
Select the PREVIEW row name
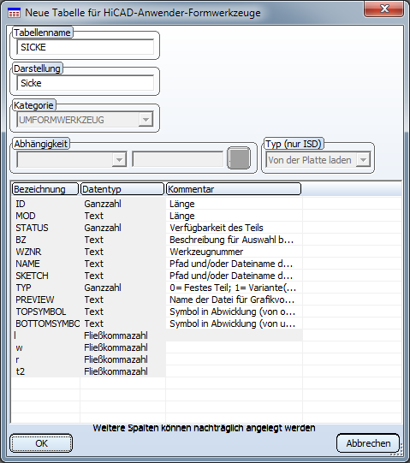(x=35, y=300)
